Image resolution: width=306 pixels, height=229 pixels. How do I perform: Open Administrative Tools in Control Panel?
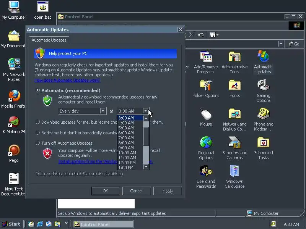(234, 62)
